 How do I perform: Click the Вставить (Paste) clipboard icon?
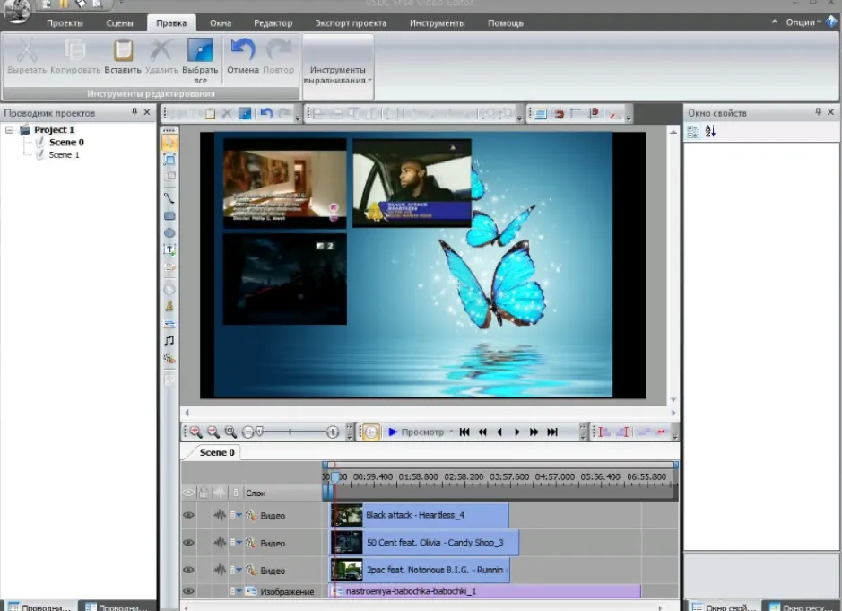(x=123, y=50)
